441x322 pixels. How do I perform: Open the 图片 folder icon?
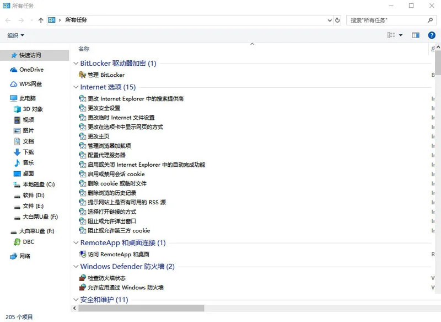17,130
